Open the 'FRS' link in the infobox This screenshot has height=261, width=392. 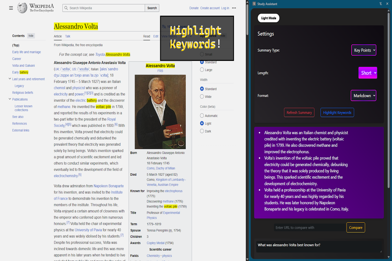[160, 71]
